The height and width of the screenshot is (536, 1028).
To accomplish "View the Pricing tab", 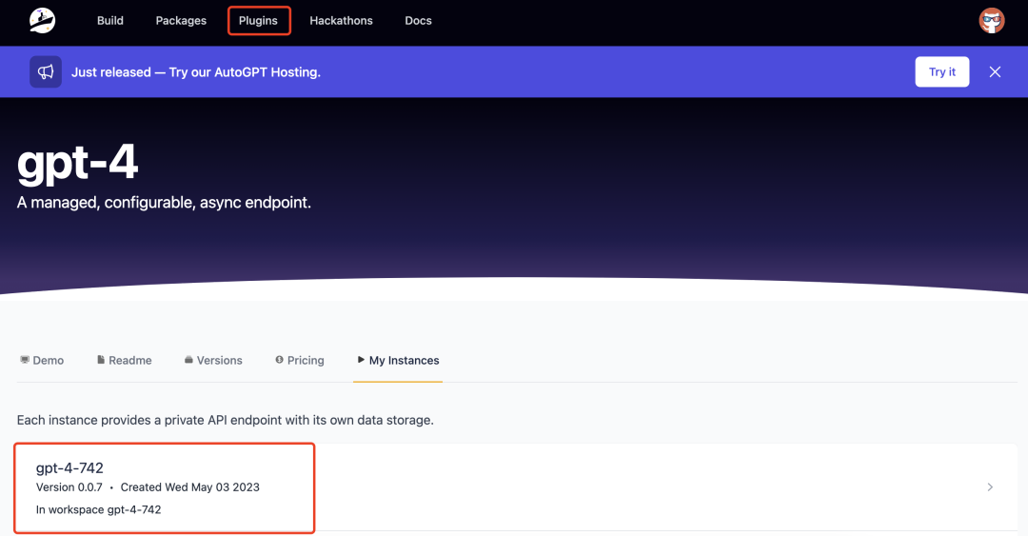I will coord(300,360).
